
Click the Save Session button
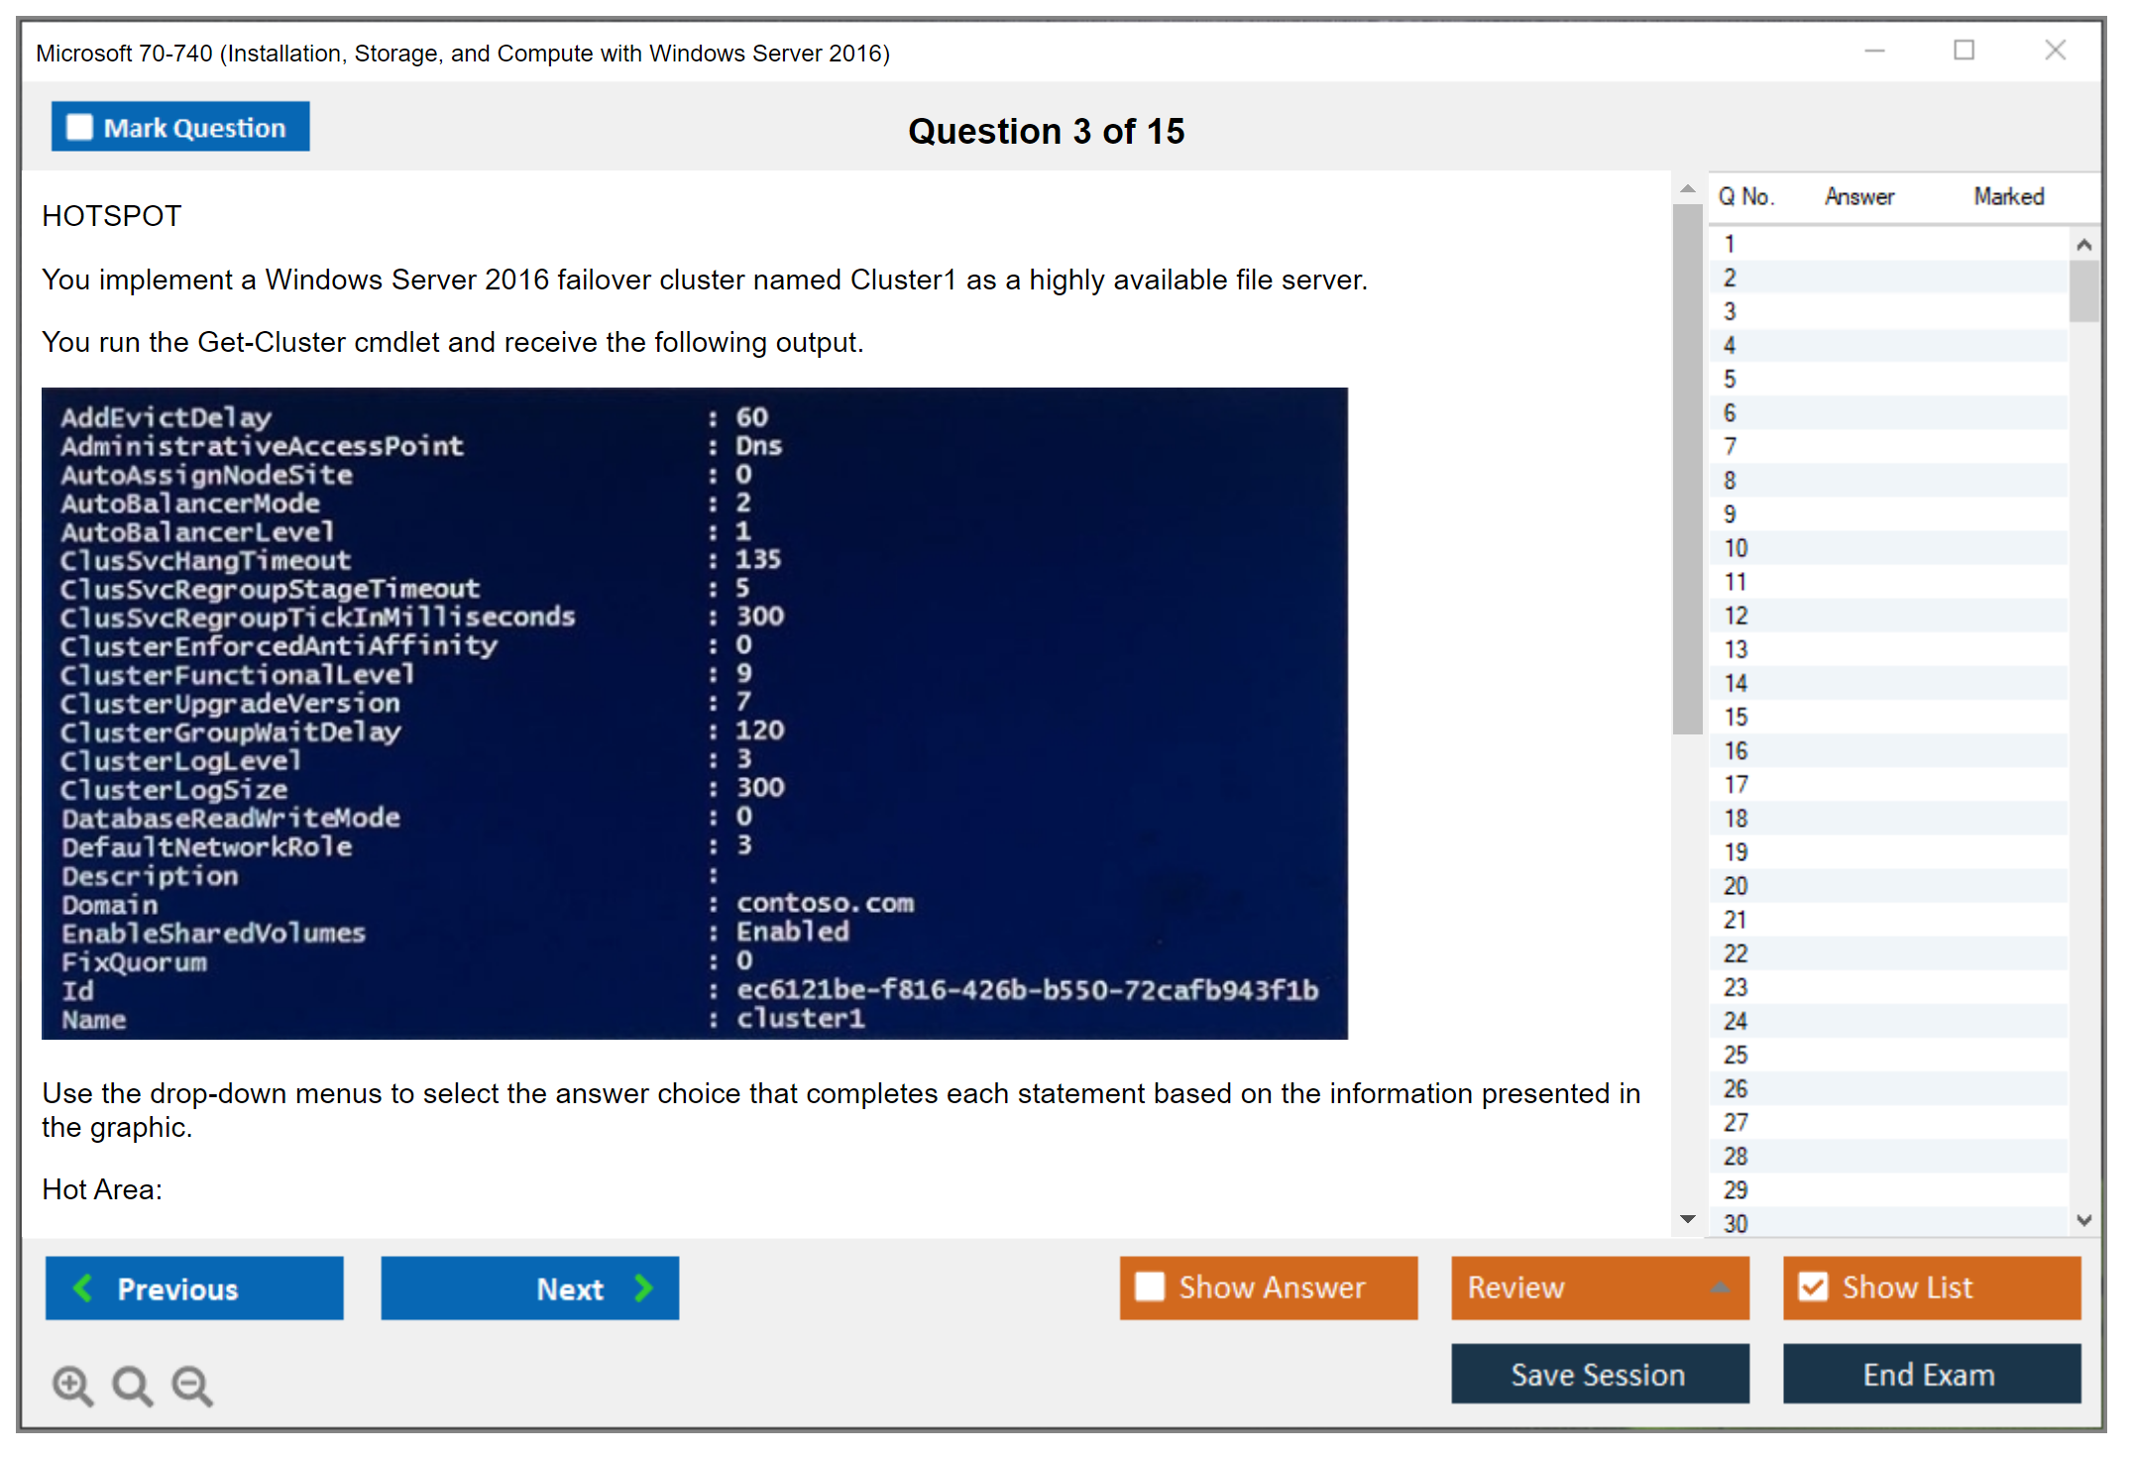1599,1374
